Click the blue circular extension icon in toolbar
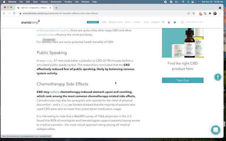This screenshot has width=226, height=141. [x=205, y=13]
